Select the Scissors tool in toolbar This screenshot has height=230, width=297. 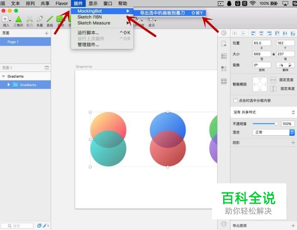pyautogui.click(x=29, y=19)
